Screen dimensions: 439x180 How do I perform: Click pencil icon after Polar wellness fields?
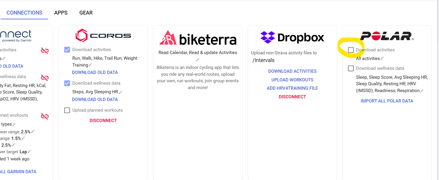422,91
